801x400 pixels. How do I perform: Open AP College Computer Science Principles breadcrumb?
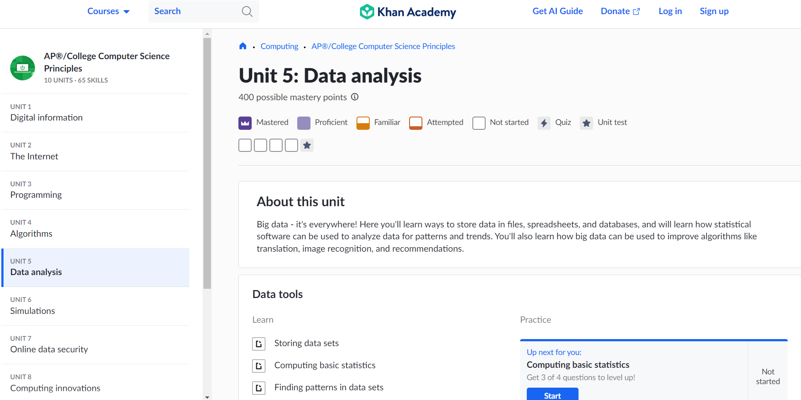[383, 46]
